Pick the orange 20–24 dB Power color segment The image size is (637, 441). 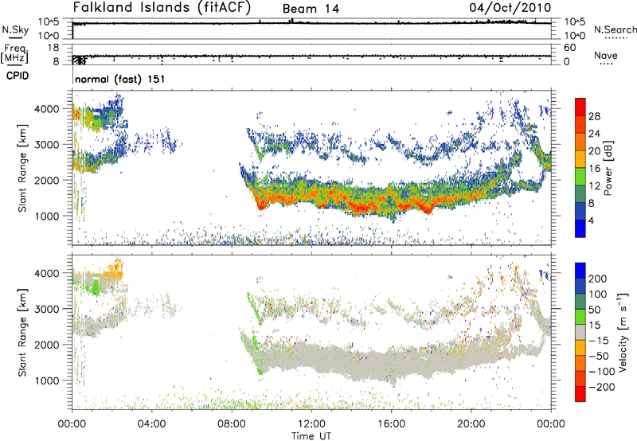point(580,142)
